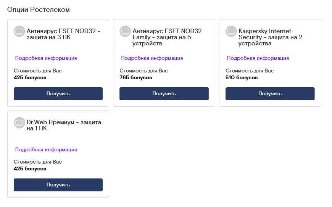
Task: Click the laptop icon beside ESET NOD32 3 ПК
Action: pyautogui.click(x=19, y=31)
